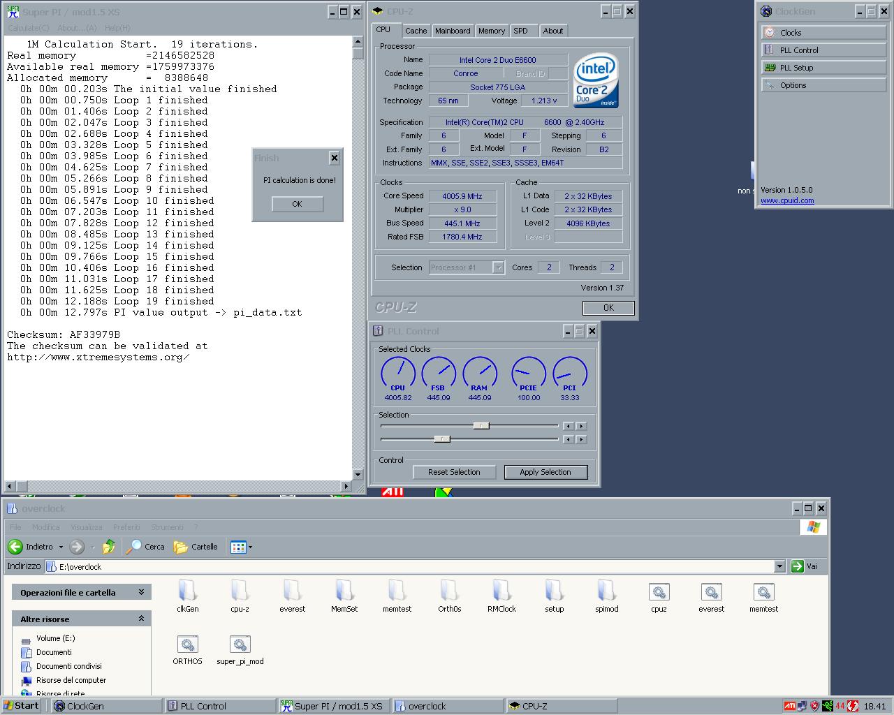Screen dimensions: 894x715
Task: Open the Calculate(C) menu in Super PI
Action: click(29, 27)
